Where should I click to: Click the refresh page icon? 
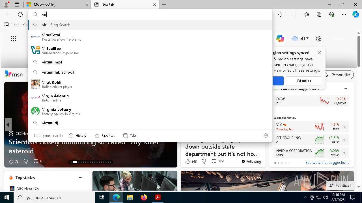tap(20, 14)
